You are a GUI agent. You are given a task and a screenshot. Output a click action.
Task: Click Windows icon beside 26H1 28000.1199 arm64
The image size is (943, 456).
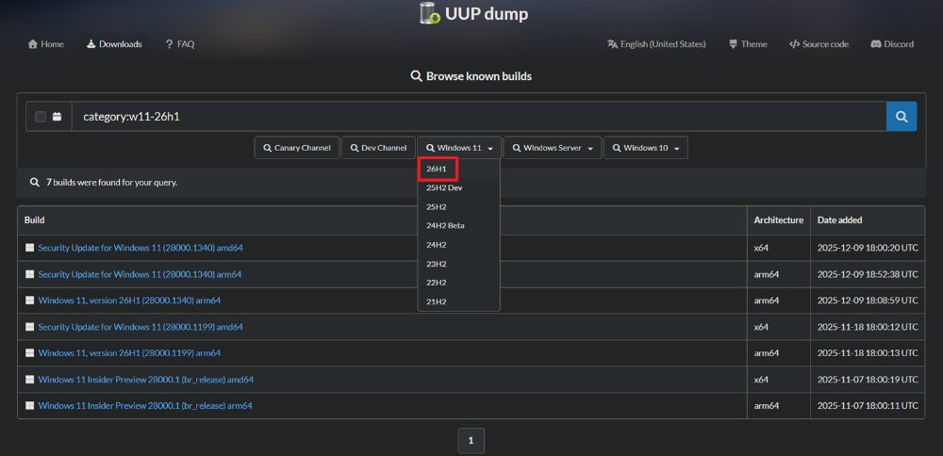pos(29,353)
